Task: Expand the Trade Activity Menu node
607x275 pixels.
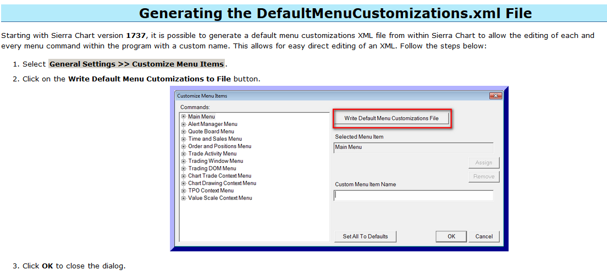Action: pos(184,154)
